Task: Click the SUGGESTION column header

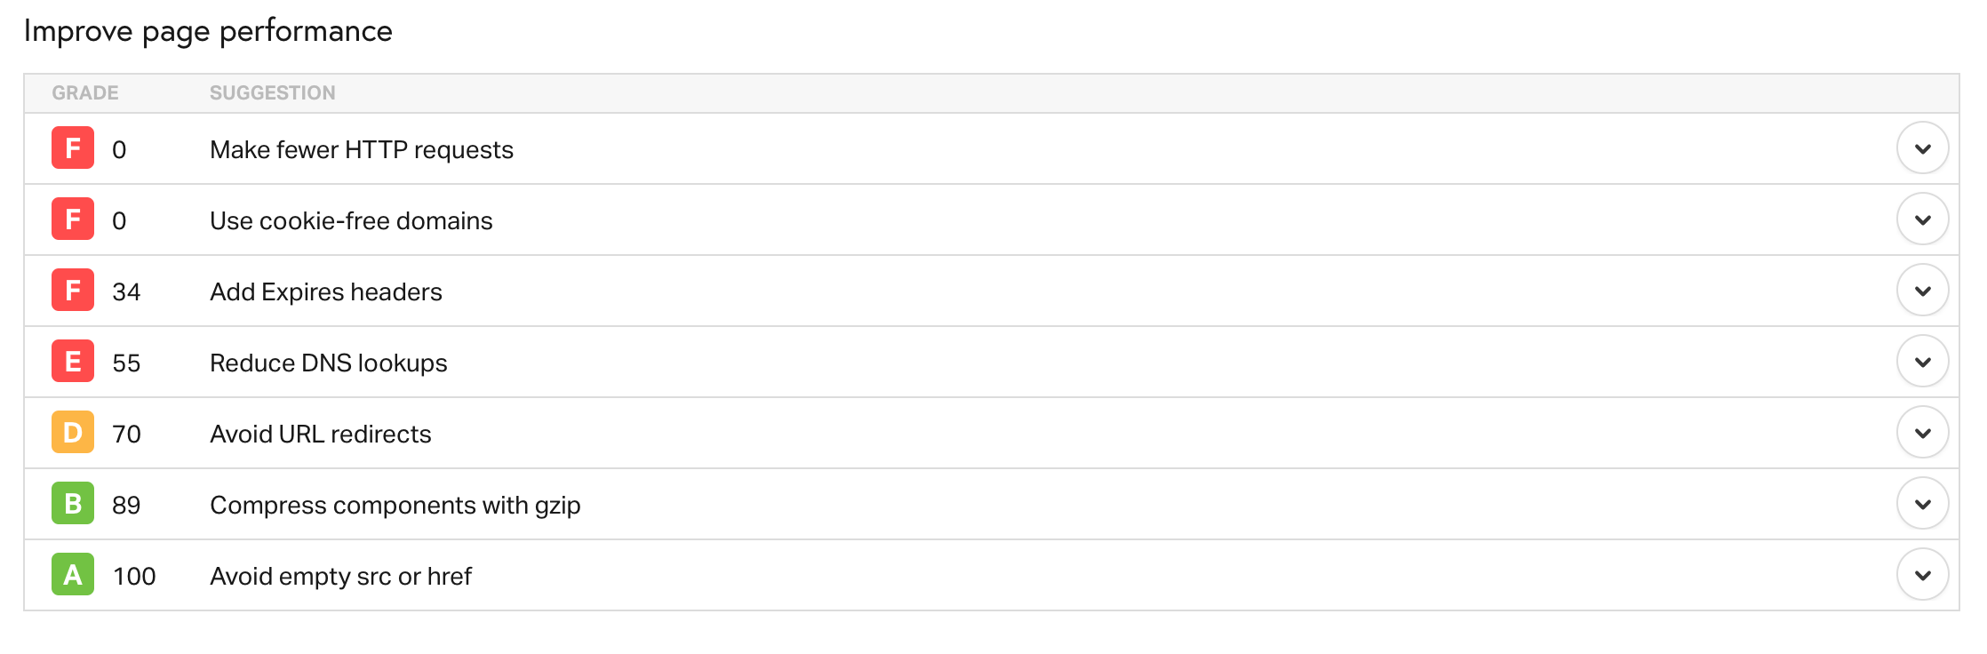Action: tap(273, 93)
